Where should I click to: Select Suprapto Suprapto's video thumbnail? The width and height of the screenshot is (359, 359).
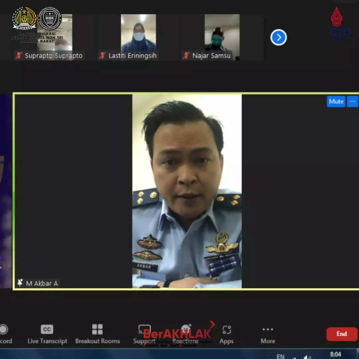pyautogui.click(x=55, y=37)
